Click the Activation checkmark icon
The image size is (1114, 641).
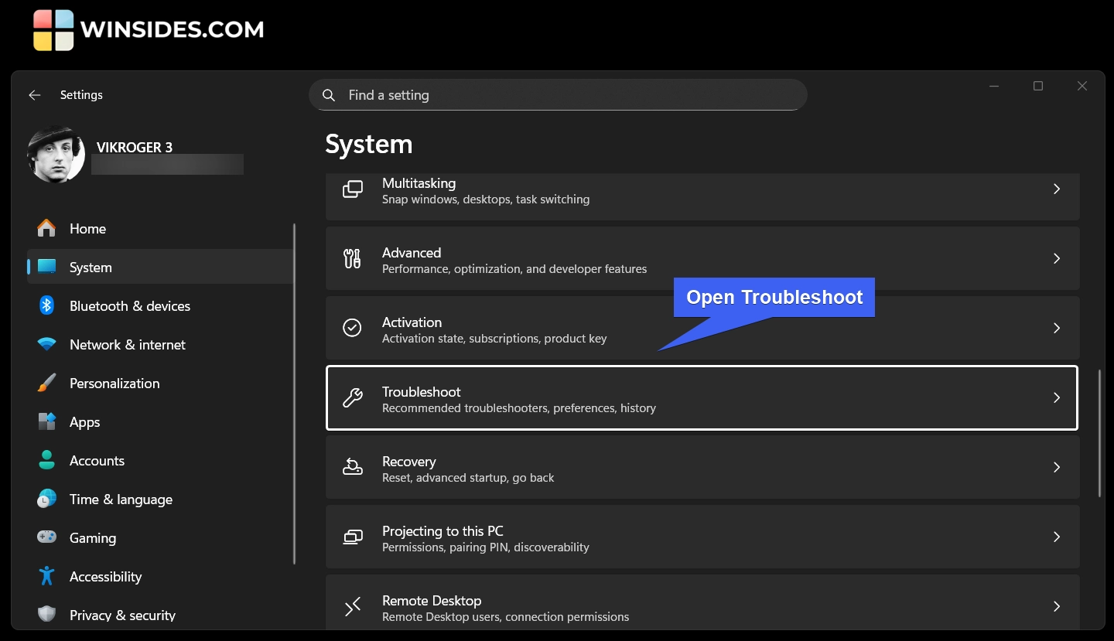[352, 328]
